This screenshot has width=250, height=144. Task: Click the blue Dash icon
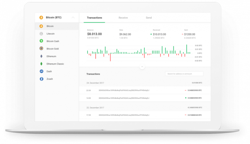pyautogui.click(x=41, y=71)
